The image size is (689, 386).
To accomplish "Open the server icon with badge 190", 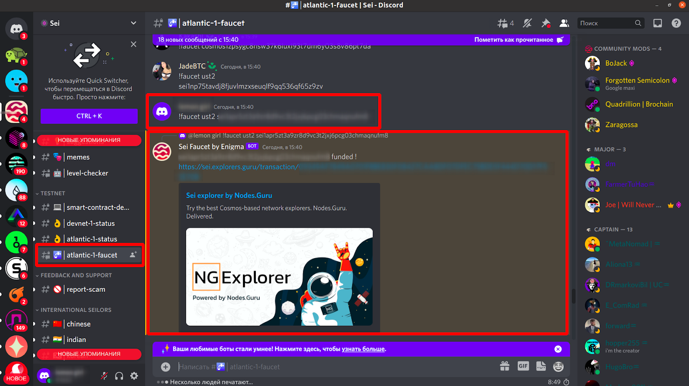I will pyautogui.click(x=16, y=163).
